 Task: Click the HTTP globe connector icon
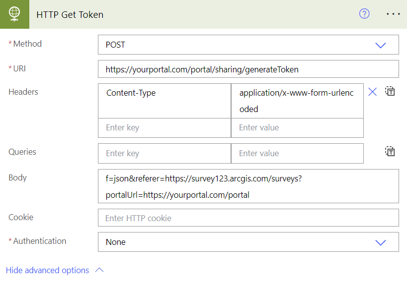(14, 14)
